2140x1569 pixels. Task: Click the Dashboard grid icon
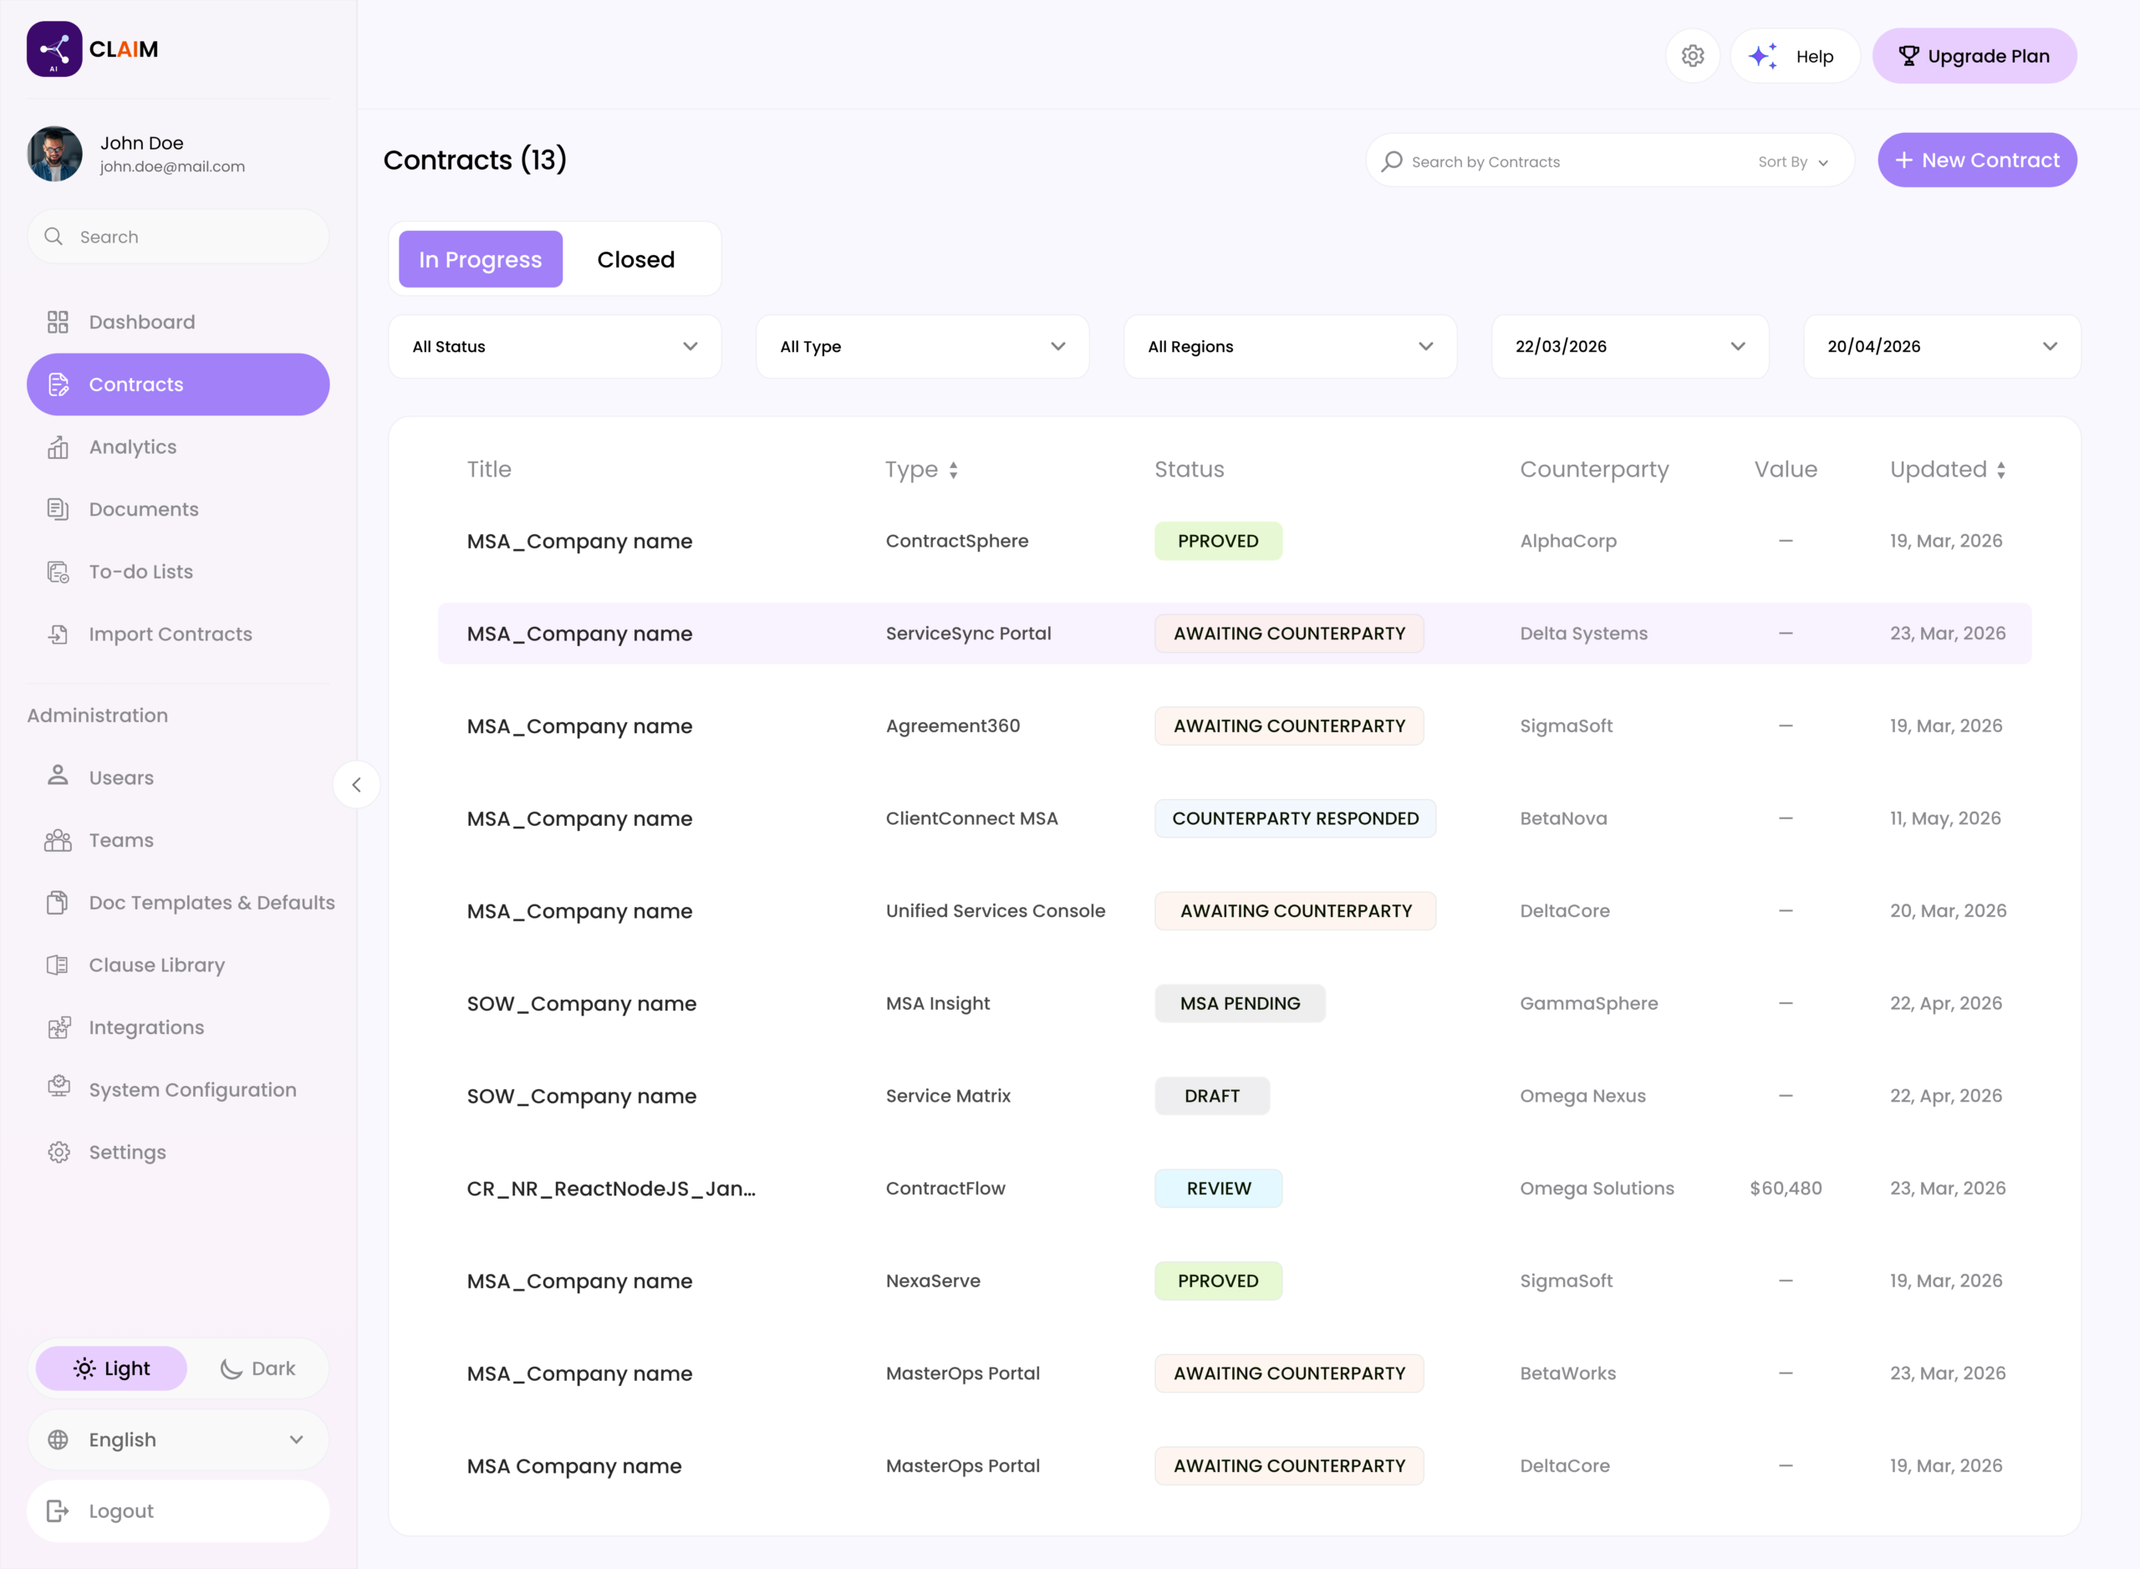tap(58, 322)
